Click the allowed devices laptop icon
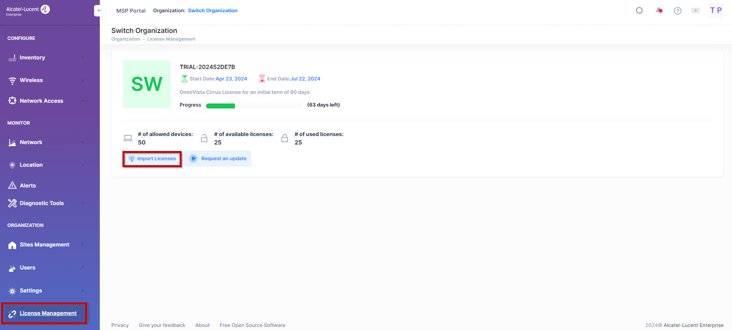Image resolution: width=732 pixels, height=330 pixels. pyautogui.click(x=128, y=138)
